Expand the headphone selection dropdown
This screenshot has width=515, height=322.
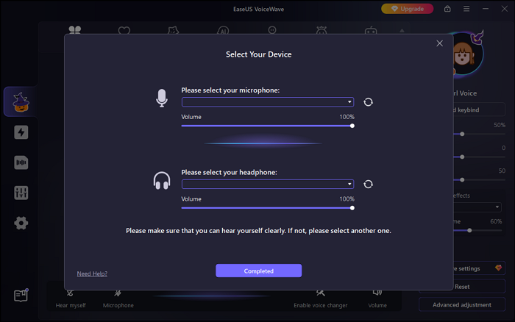(268, 185)
